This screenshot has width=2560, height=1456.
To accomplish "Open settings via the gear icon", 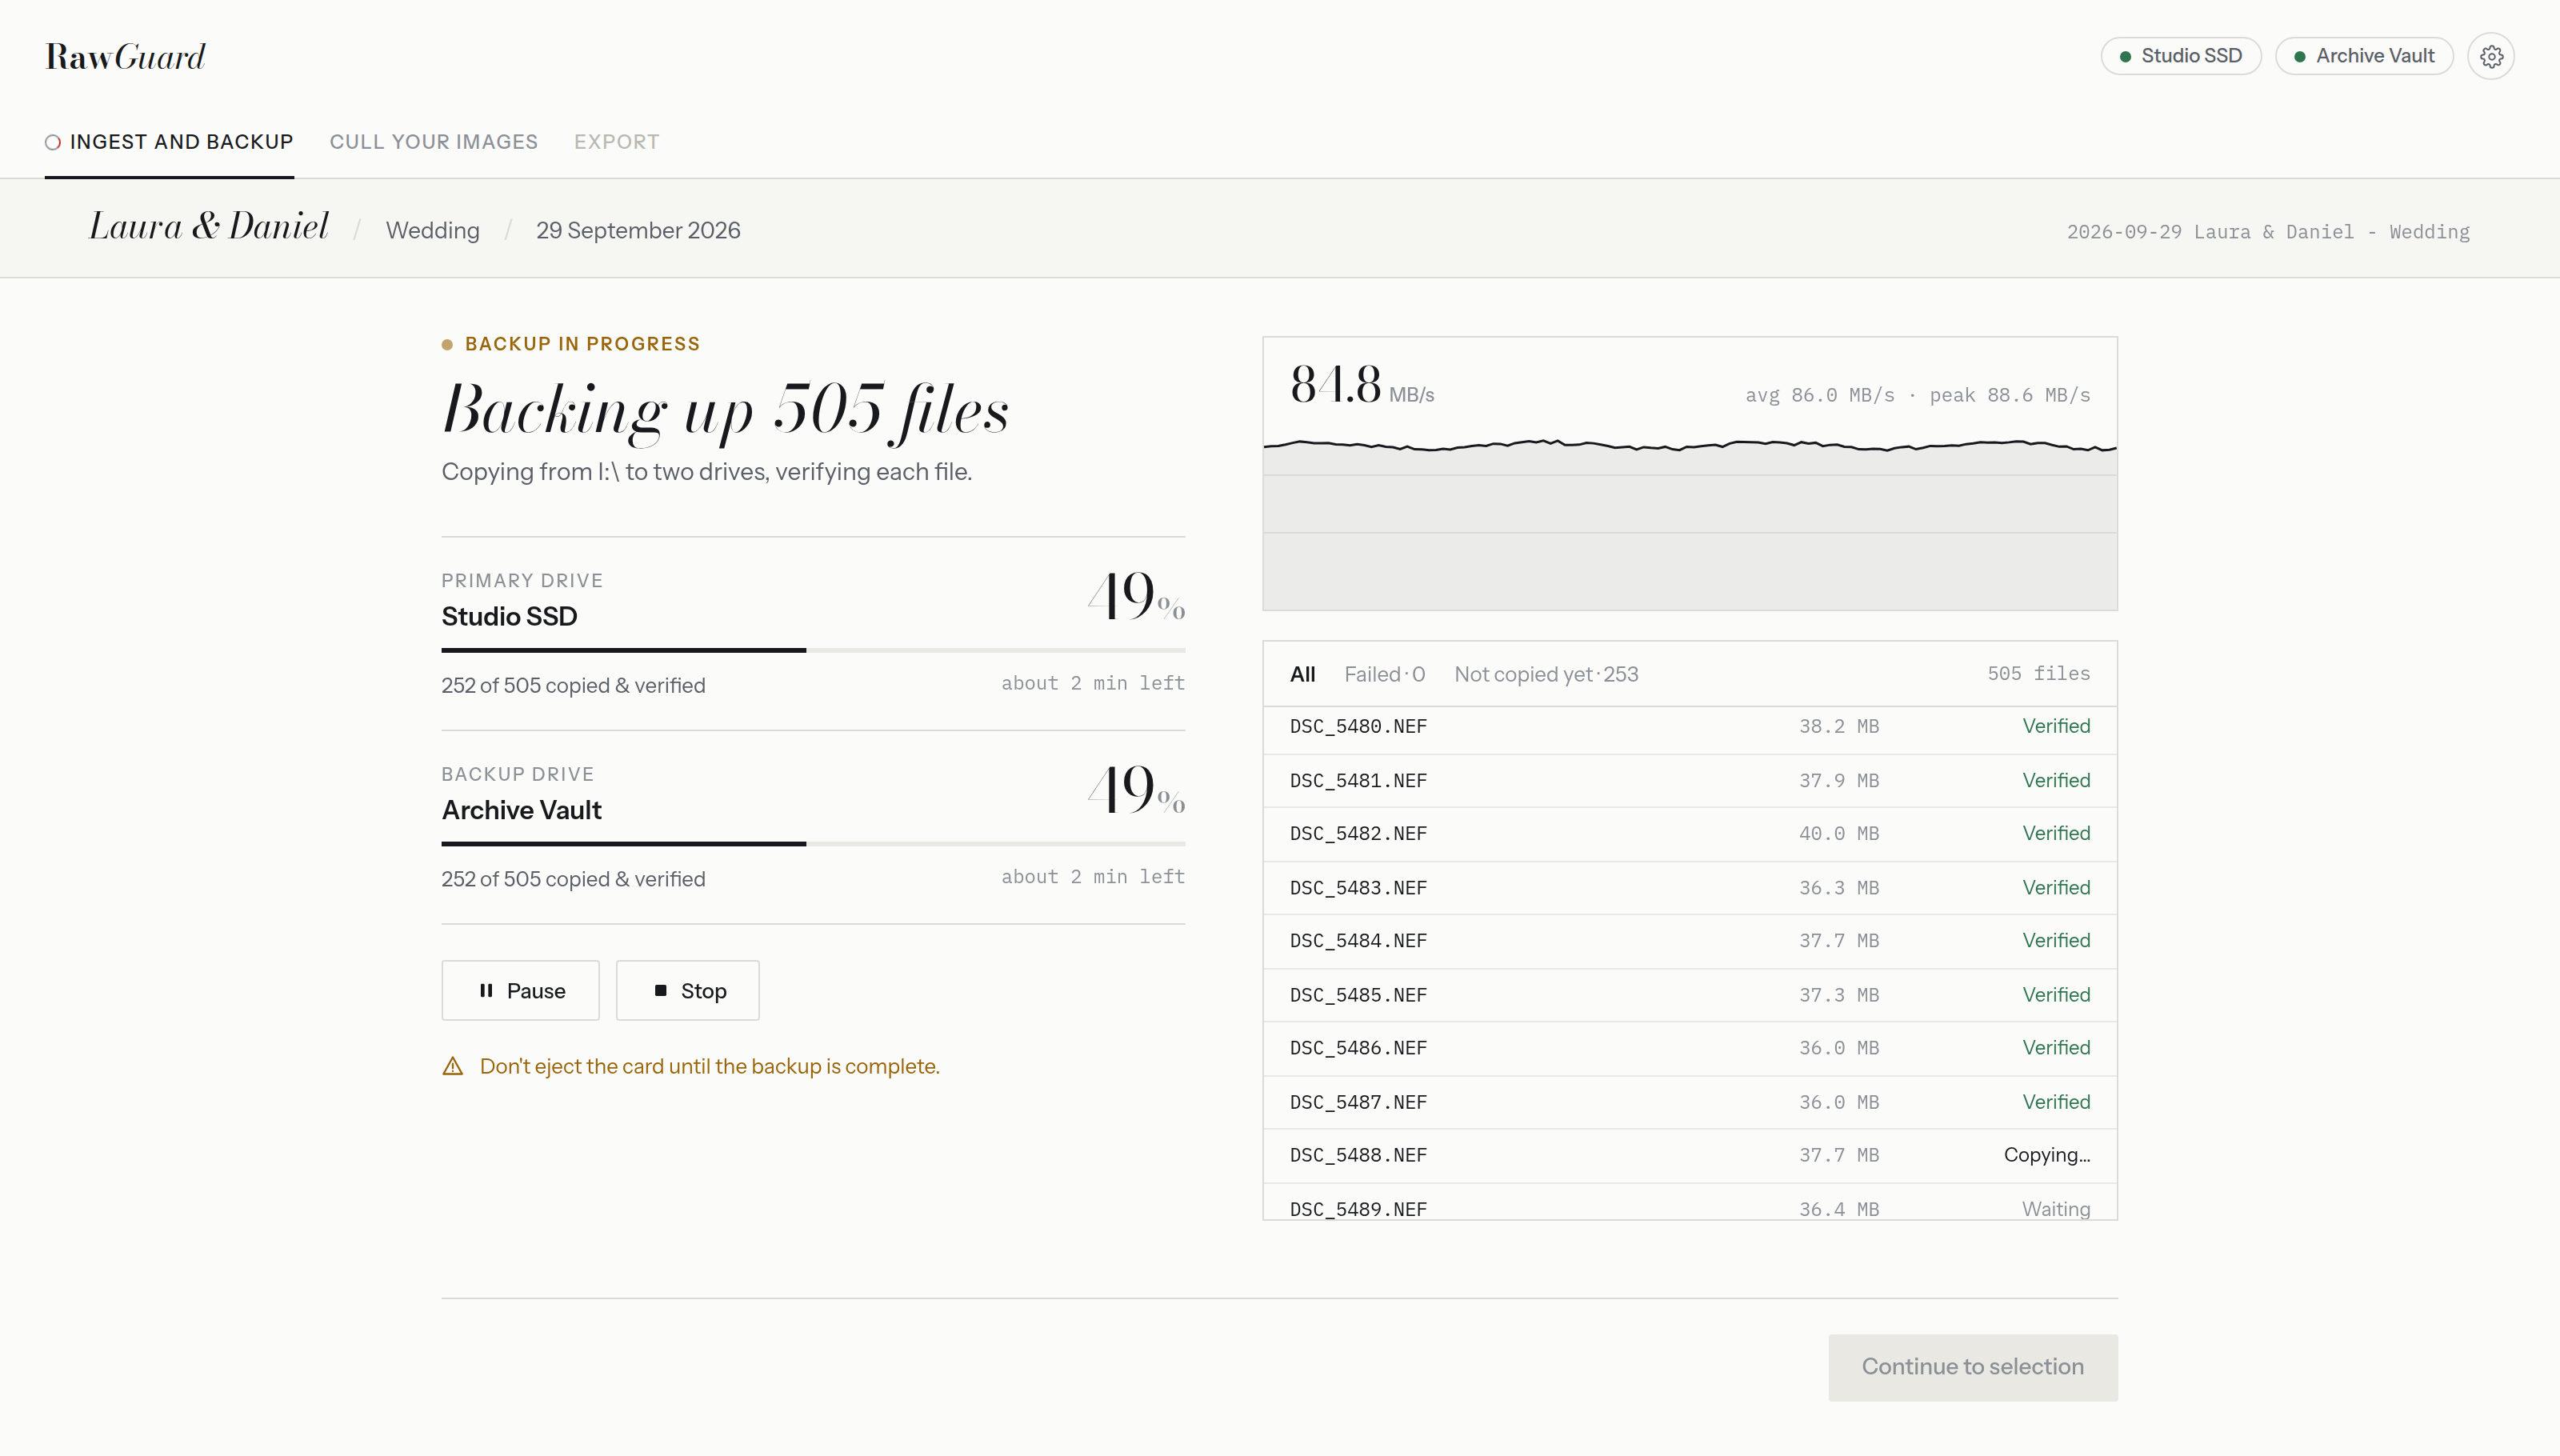I will 2490,56.
